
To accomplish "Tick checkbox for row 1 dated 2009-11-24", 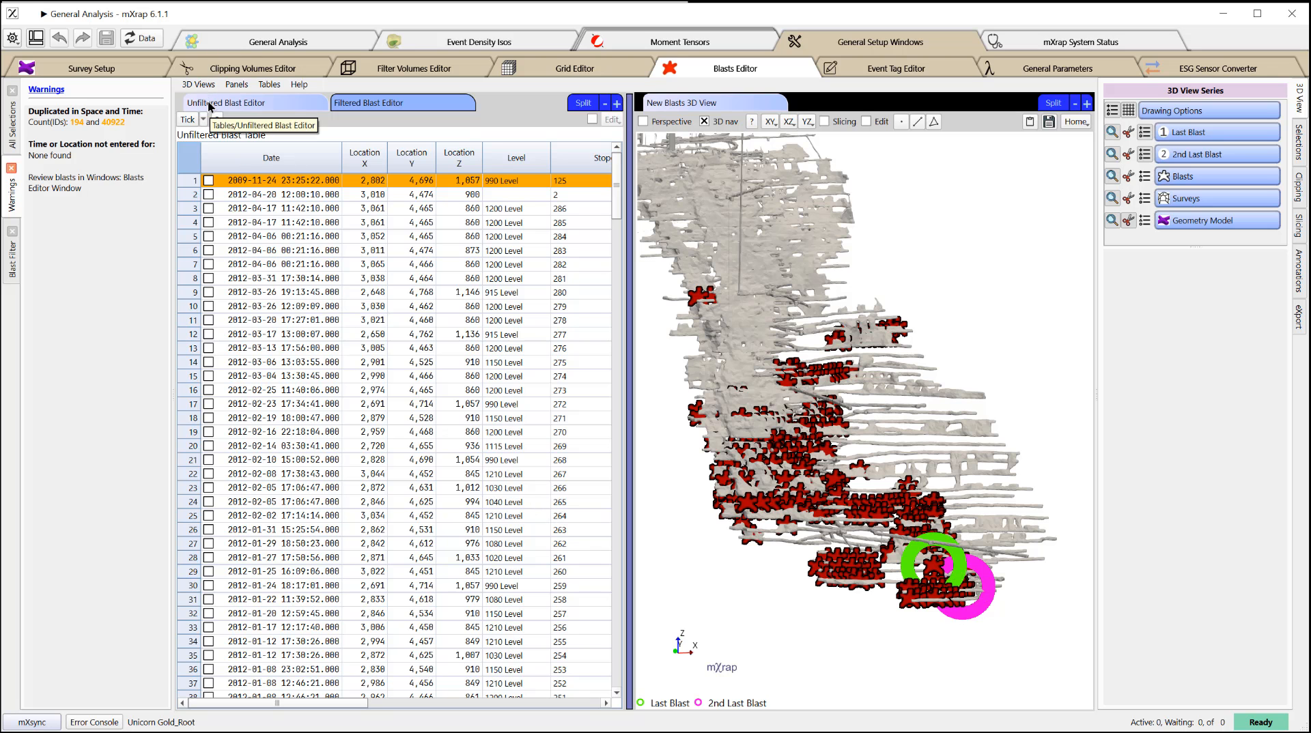I will 208,181.
